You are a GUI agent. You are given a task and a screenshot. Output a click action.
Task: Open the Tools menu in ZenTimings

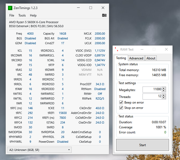pyautogui.click(x=22, y=15)
